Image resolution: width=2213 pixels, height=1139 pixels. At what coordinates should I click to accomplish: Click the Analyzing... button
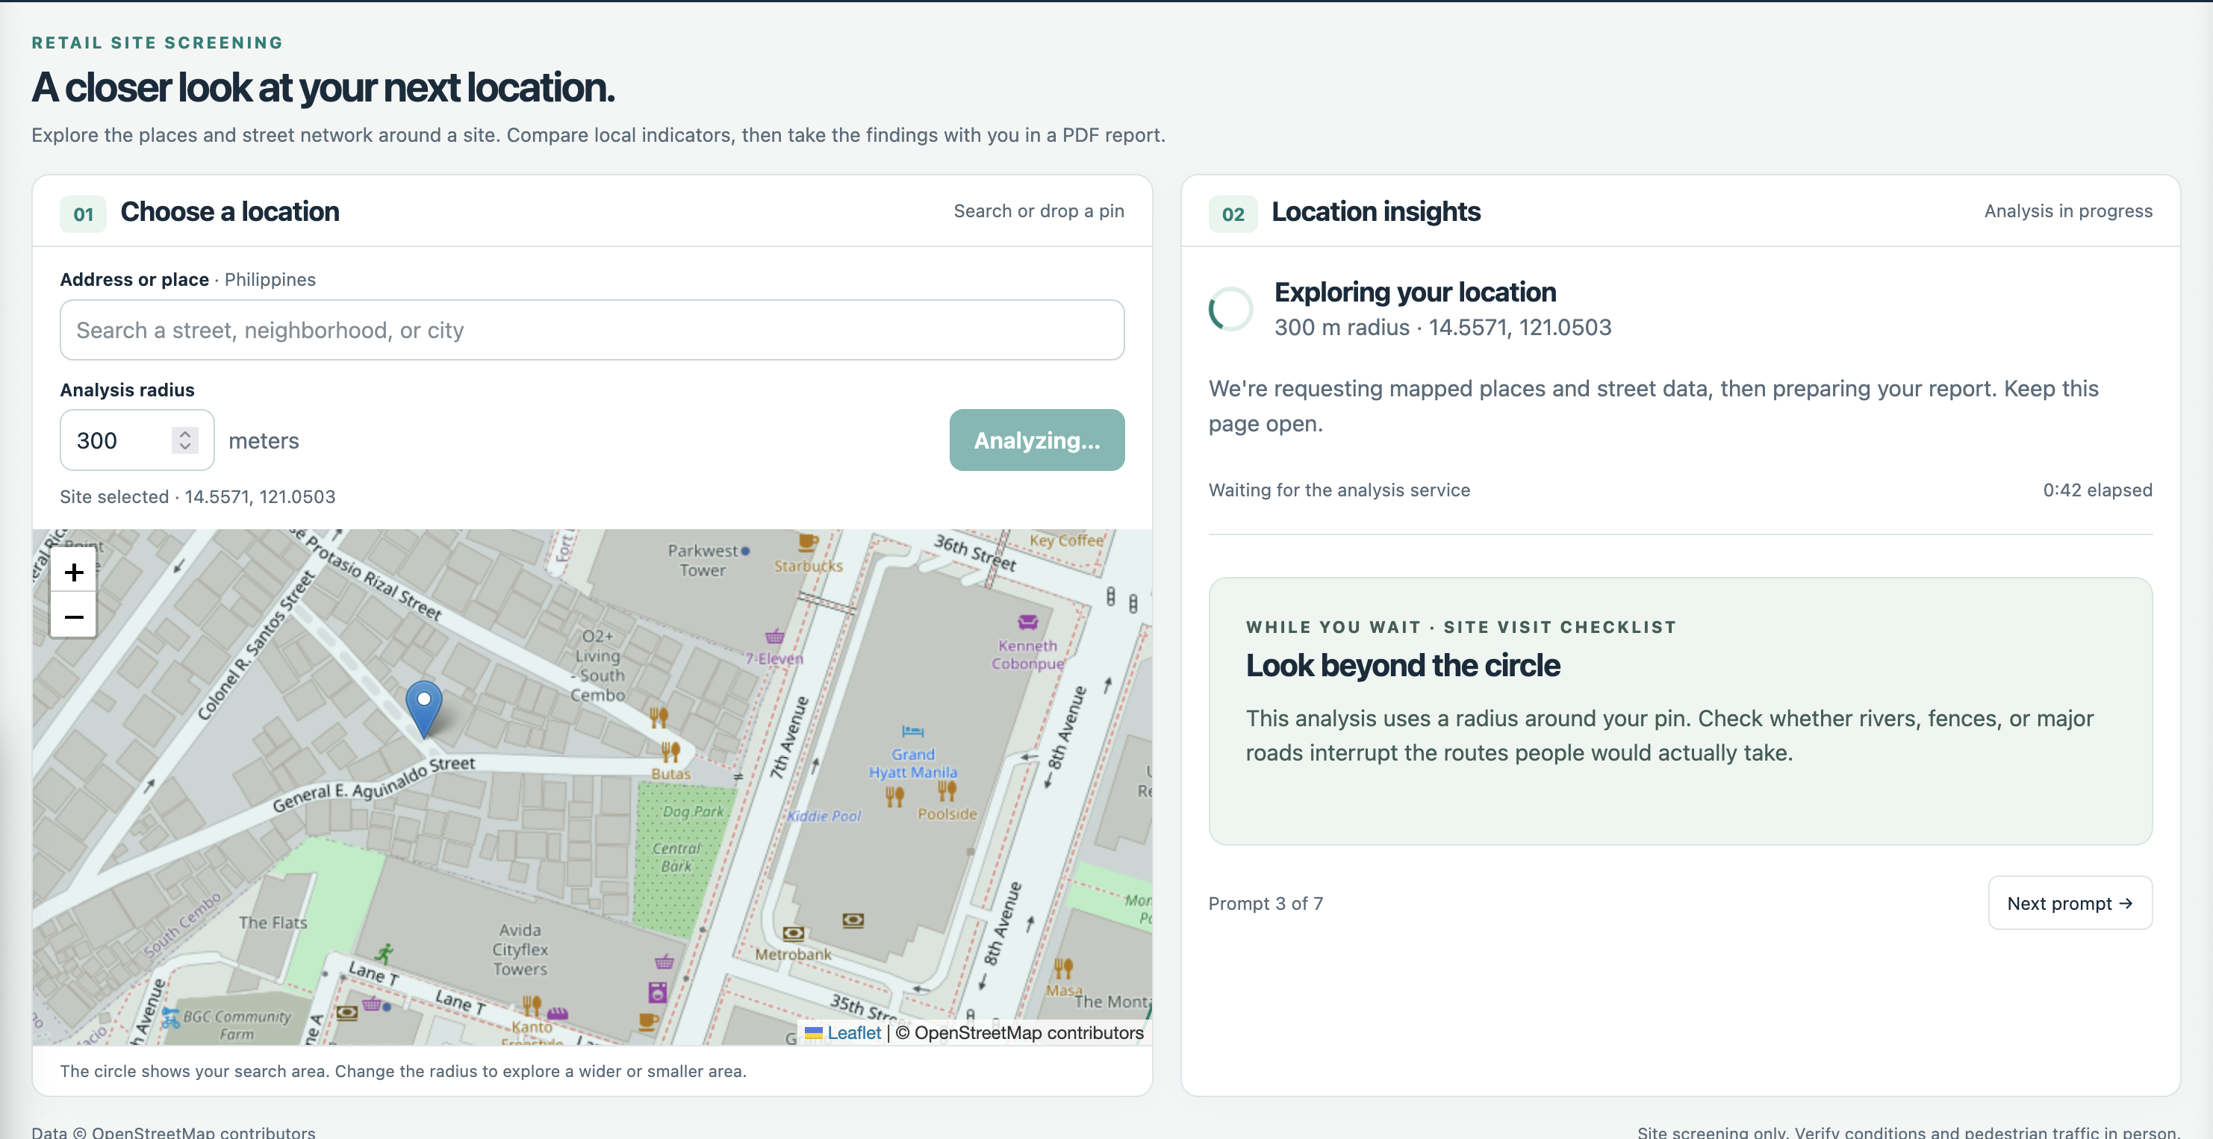click(x=1037, y=440)
